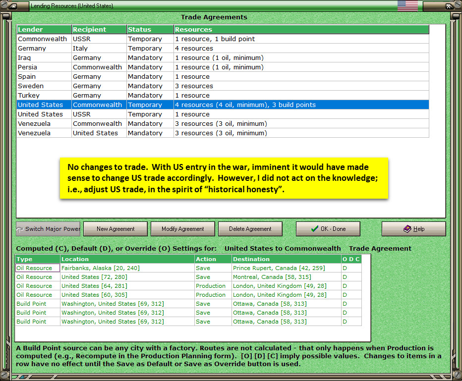Screen dimensions: 462x381
Task: Select the Venezuela to United States agreement
Action: 223,133
